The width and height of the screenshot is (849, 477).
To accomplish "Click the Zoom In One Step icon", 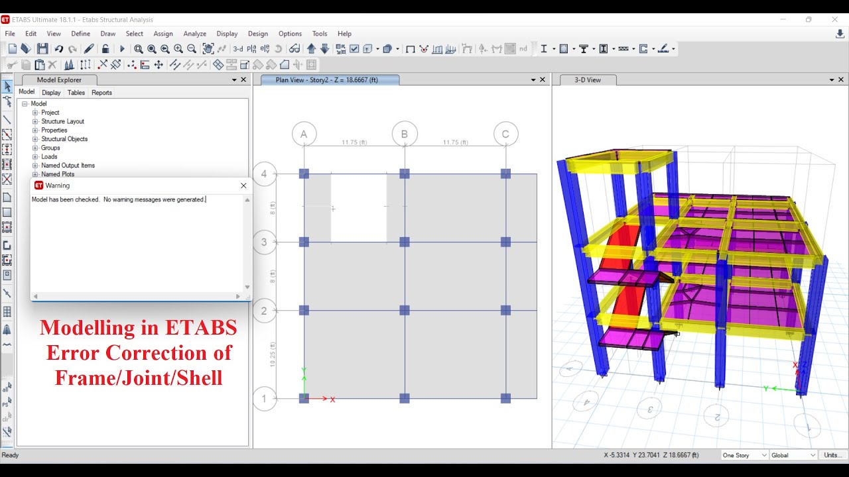I will click(178, 49).
